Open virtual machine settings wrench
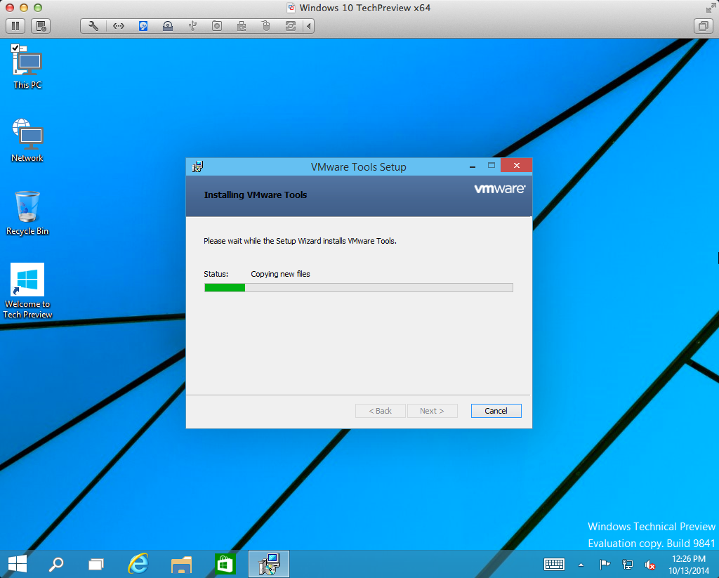The width and height of the screenshot is (719, 578). click(93, 26)
